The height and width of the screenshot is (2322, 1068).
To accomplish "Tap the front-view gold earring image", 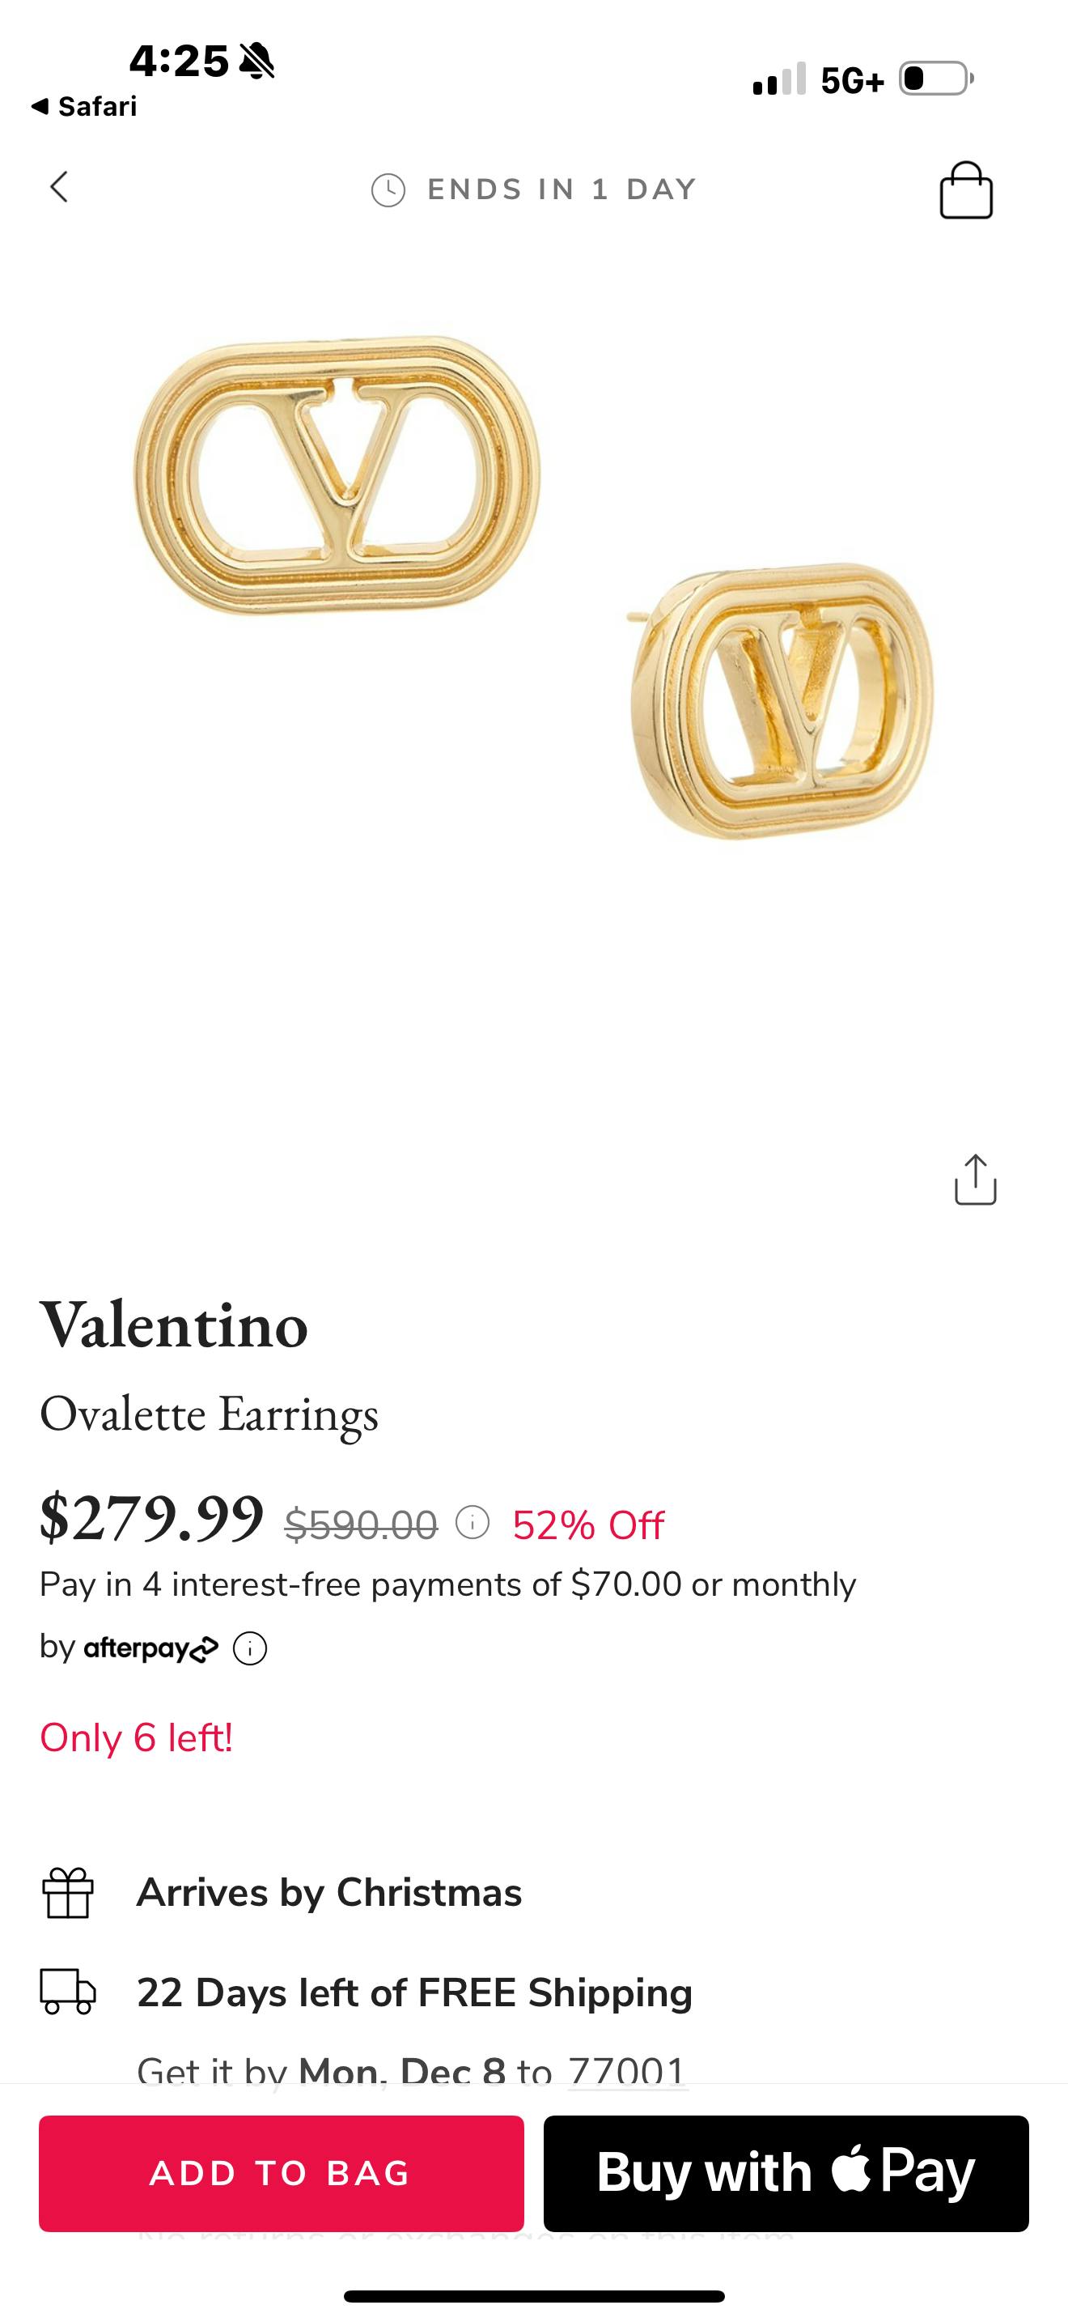I will point(337,475).
